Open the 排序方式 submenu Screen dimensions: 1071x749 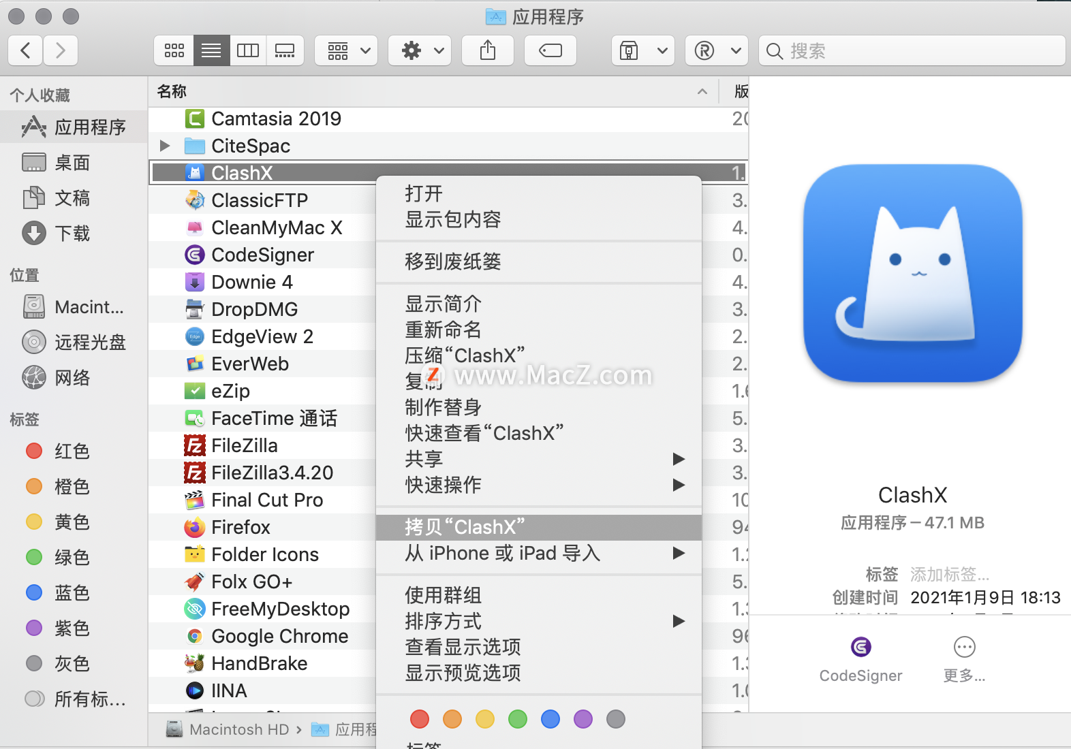(x=539, y=621)
